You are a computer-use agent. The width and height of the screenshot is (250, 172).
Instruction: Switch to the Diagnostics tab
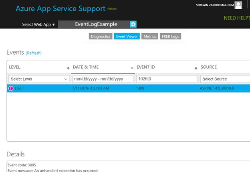[x=101, y=36]
